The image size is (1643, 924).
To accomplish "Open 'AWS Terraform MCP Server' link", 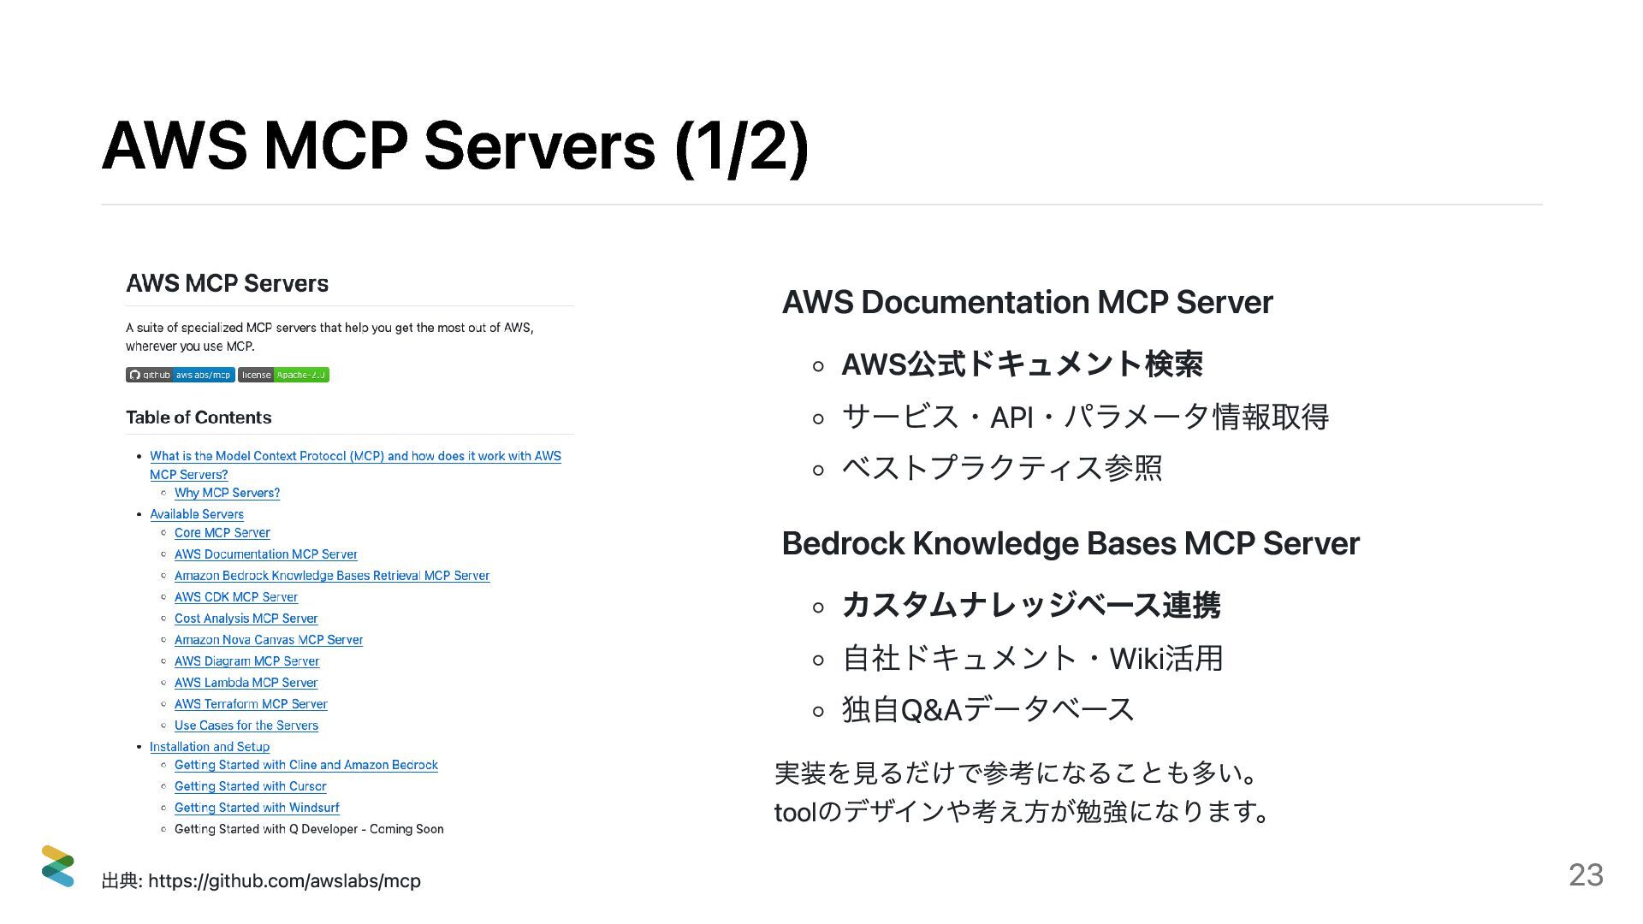I will click(251, 704).
